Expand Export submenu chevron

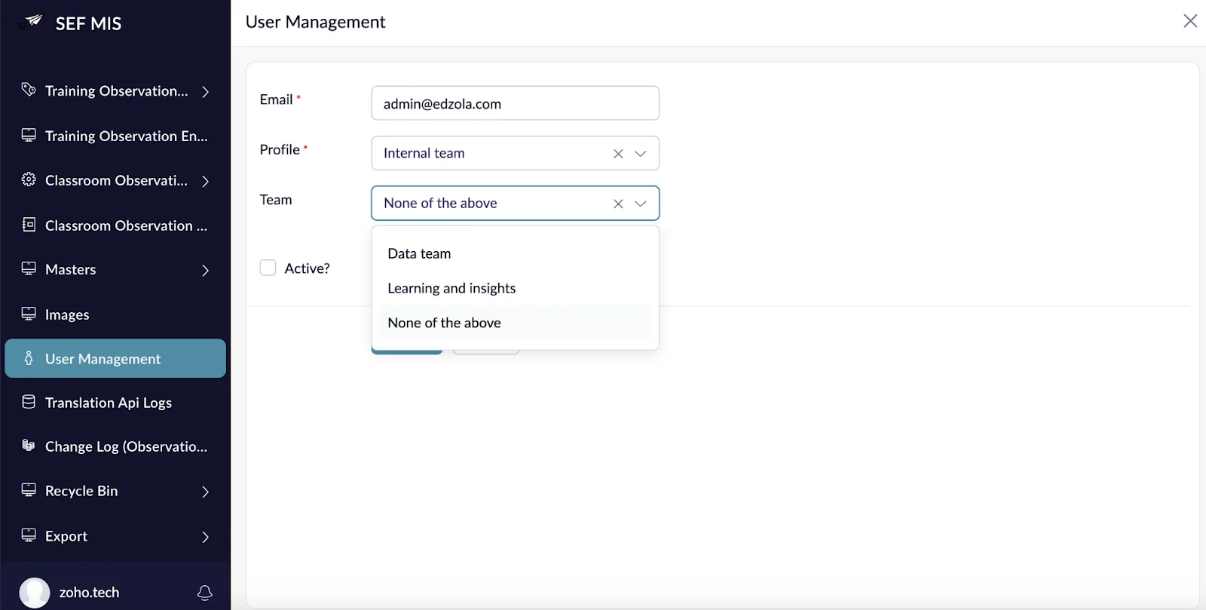[x=205, y=537]
